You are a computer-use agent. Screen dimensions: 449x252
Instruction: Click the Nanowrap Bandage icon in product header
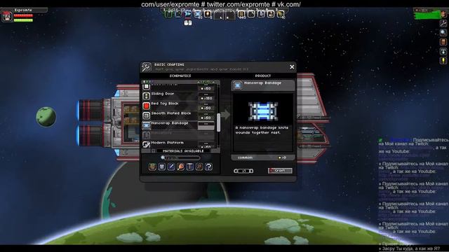coord(237,85)
